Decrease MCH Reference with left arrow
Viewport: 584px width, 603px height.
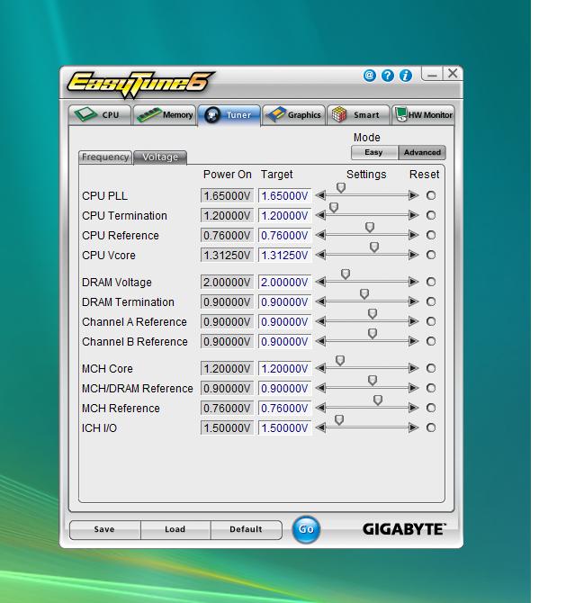pyautogui.click(x=320, y=408)
